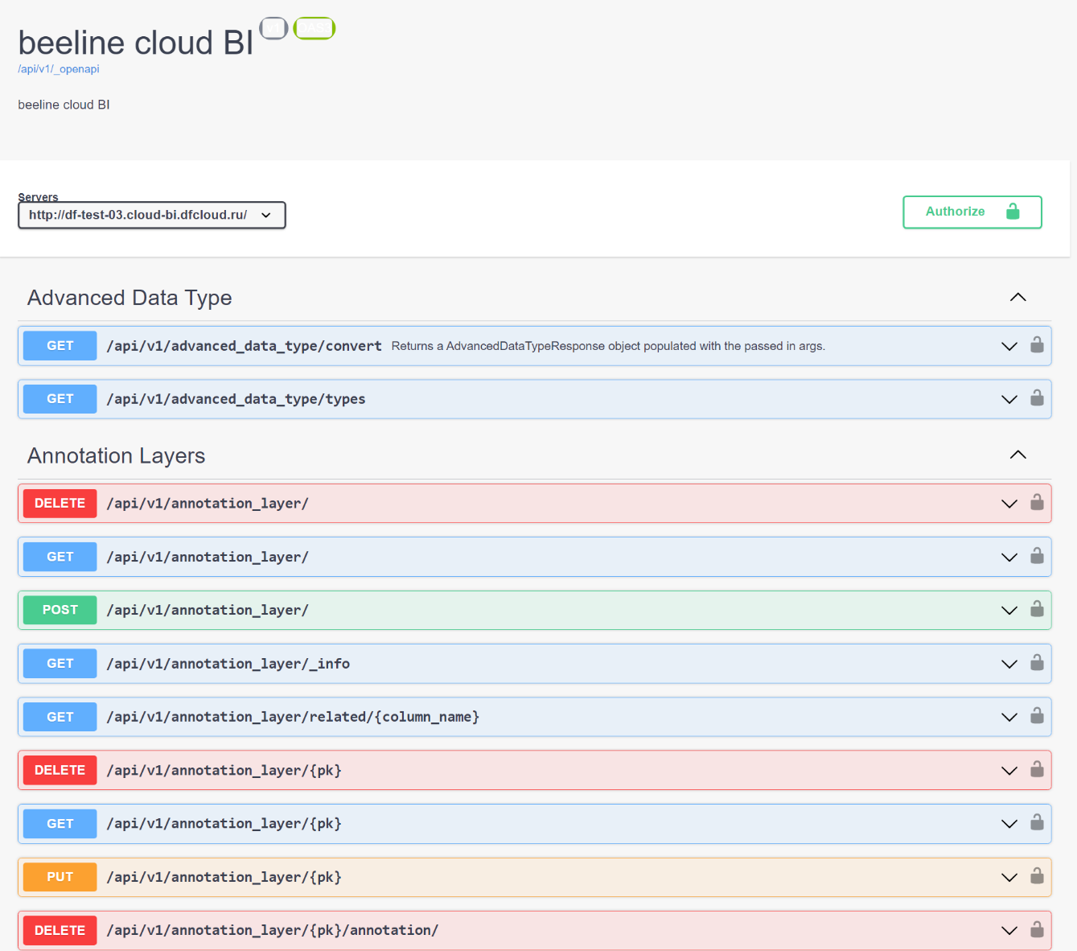Expand DELETE annotation_layer/{pk} with its chevron

[1009, 771]
